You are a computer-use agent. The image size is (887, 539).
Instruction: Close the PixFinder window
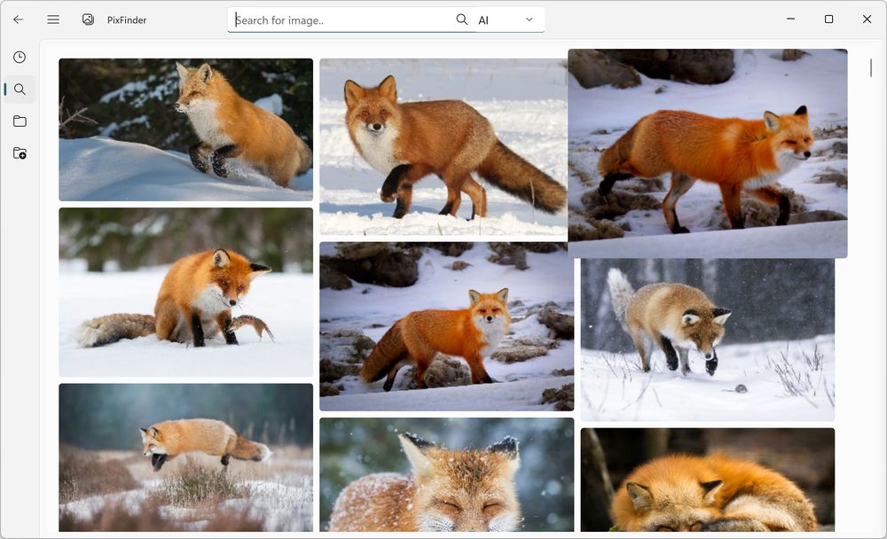[867, 20]
